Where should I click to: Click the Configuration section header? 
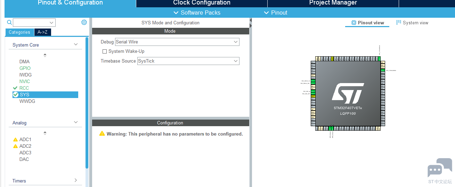click(171, 123)
